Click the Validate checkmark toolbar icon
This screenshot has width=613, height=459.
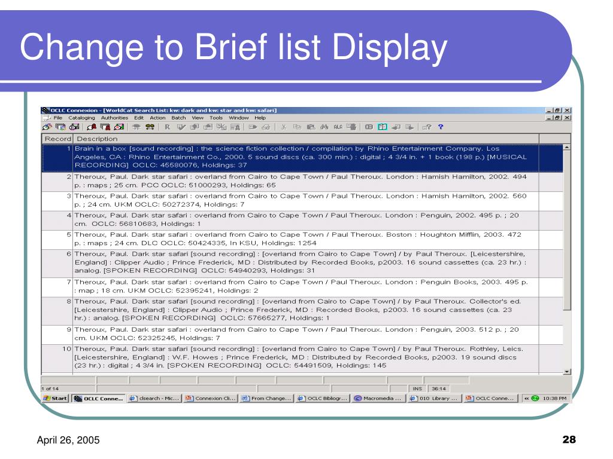[181, 127]
